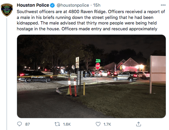Click the police car in photo

[x=35, y=77]
